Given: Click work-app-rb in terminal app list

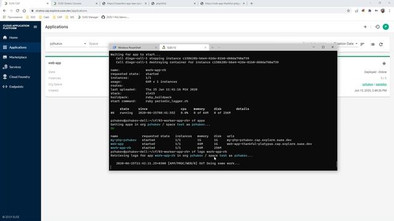Looking at the screenshot, I should click(121, 148).
